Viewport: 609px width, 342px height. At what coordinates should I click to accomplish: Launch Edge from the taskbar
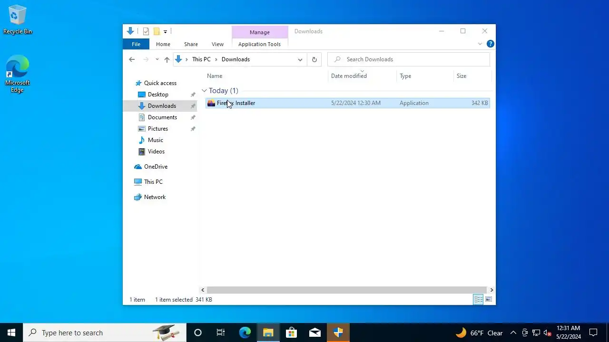point(245,332)
